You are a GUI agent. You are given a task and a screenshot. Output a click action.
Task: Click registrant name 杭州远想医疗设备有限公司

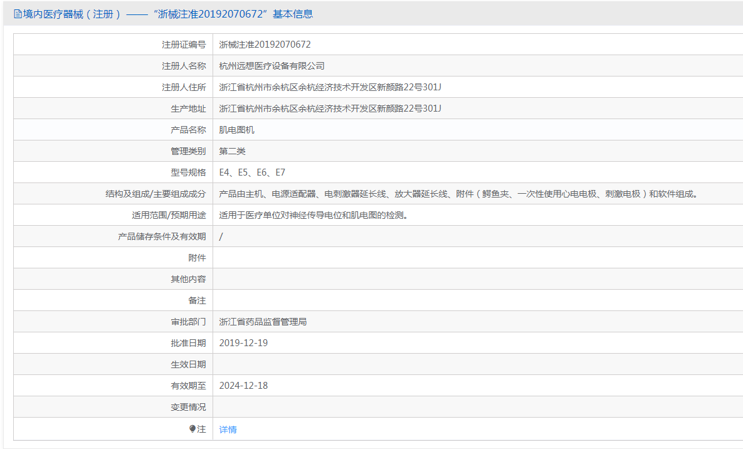[x=271, y=66]
